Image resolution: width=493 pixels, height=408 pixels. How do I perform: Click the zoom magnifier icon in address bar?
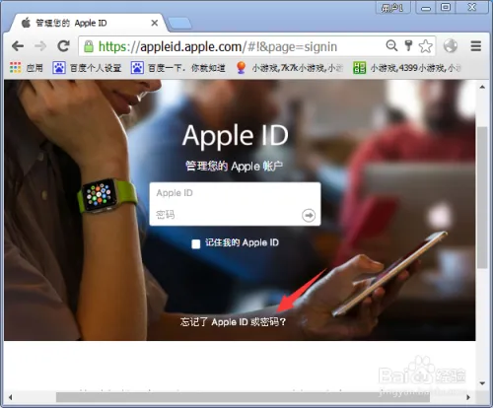pyautogui.click(x=391, y=45)
